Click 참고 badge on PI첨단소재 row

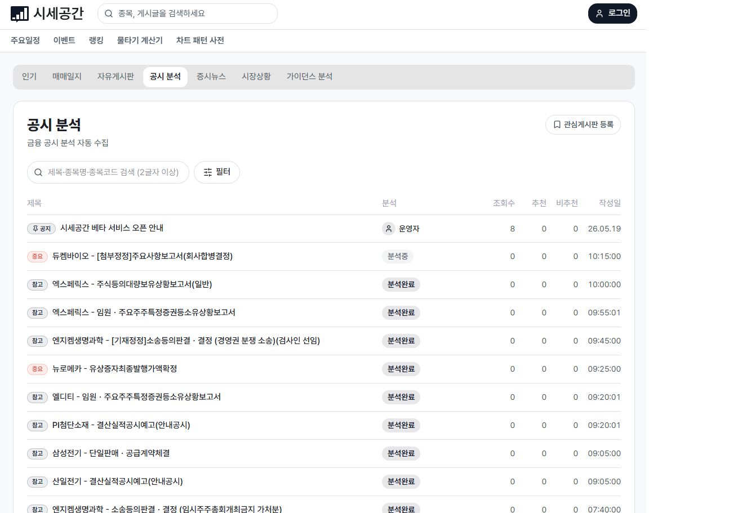[37, 426]
